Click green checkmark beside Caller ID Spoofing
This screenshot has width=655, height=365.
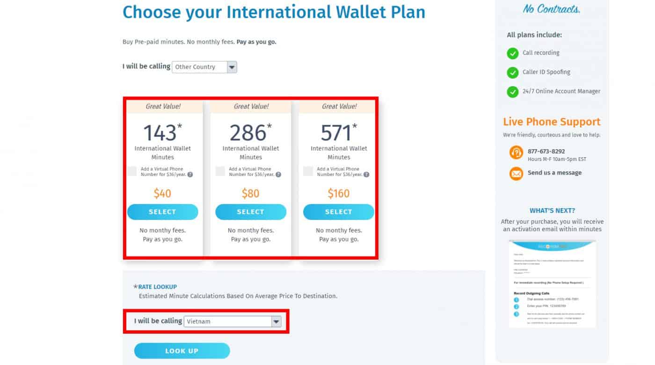pos(513,73)
